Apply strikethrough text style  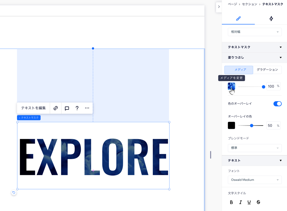[x=258, y=202]
